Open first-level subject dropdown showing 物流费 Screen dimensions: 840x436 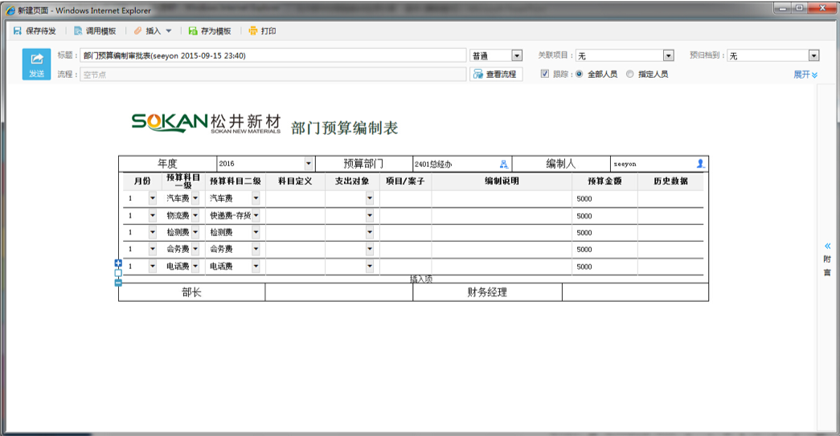click(x=195, y=216)
